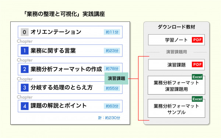Click the red PDF badge on 学習ノート
221x138 pixels.
click(x=197, y=40)
